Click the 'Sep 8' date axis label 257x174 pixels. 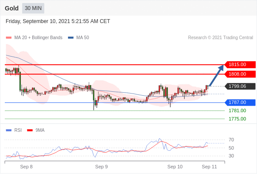26,167
